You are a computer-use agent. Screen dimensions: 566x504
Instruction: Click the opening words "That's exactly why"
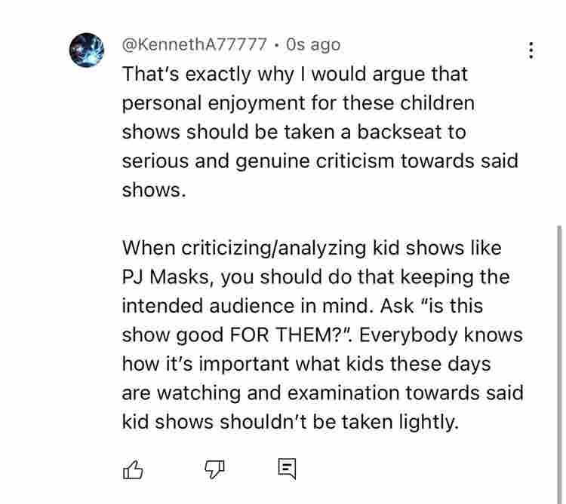pos(208,75)
